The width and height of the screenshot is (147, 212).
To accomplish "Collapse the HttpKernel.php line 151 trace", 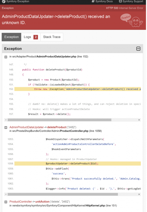I will click(x=6, y=202).
